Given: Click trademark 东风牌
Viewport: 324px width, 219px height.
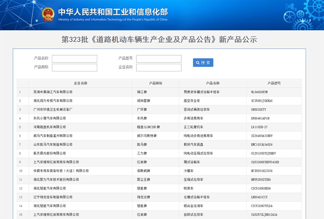Looking at the screenshot, I should 142,118.
